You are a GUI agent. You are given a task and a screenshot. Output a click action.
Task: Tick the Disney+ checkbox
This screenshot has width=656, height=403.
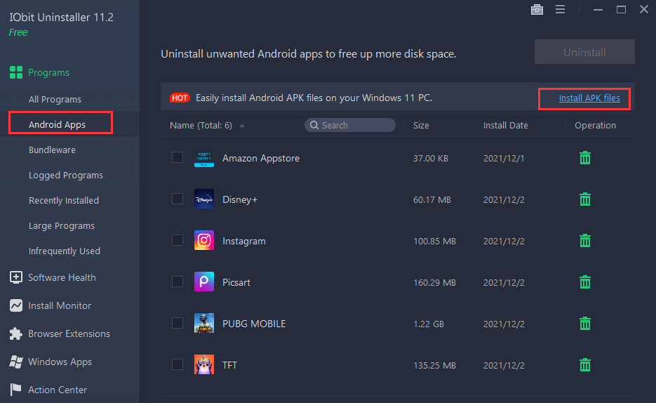(178, 199)
